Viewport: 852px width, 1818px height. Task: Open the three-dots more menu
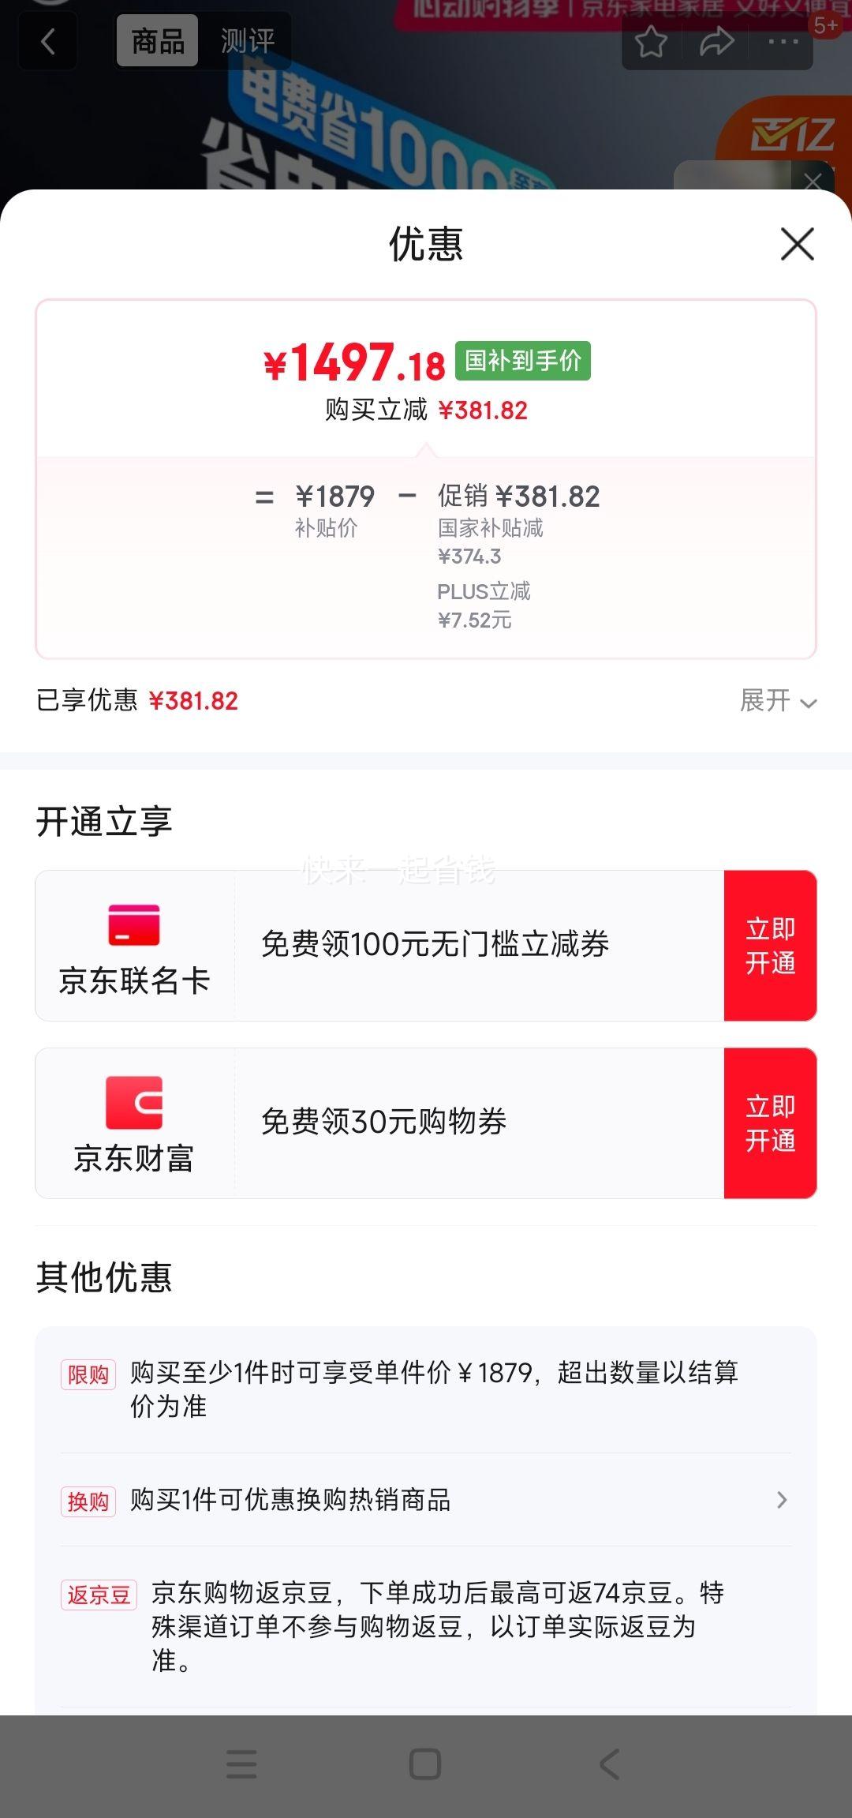click(783, 42)
